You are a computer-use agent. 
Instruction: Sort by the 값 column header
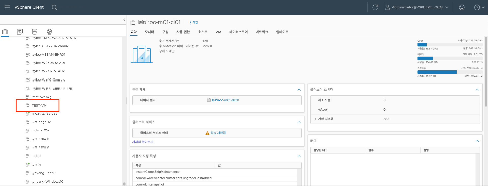(258, 165)
